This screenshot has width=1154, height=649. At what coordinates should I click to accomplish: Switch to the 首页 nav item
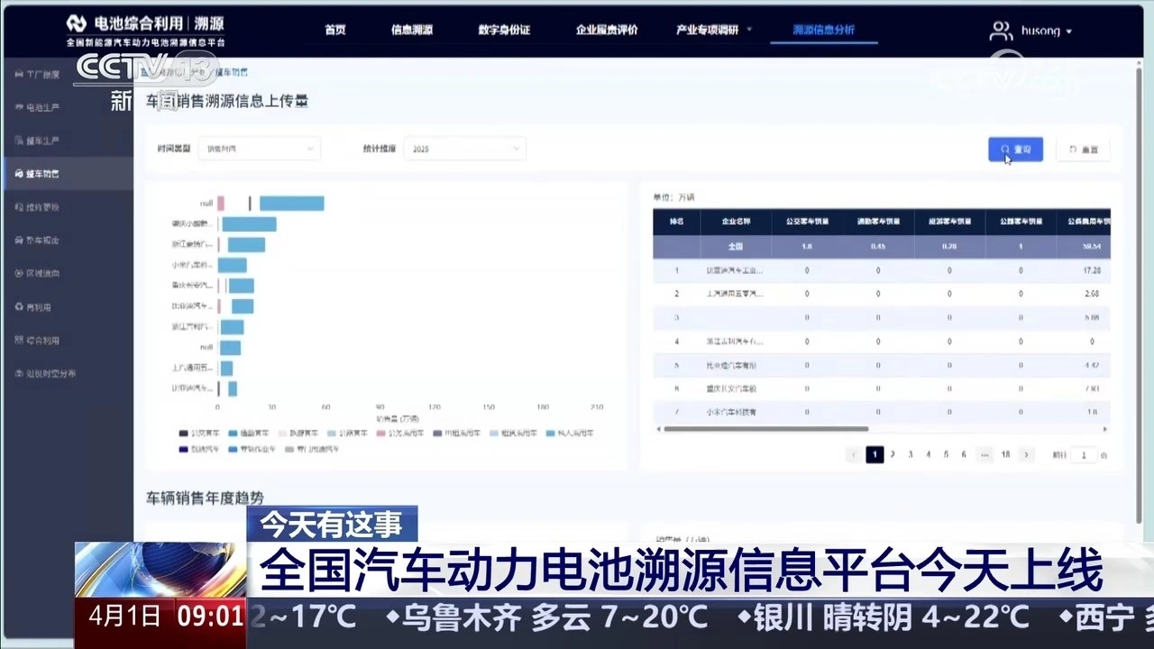click(335, 30)
